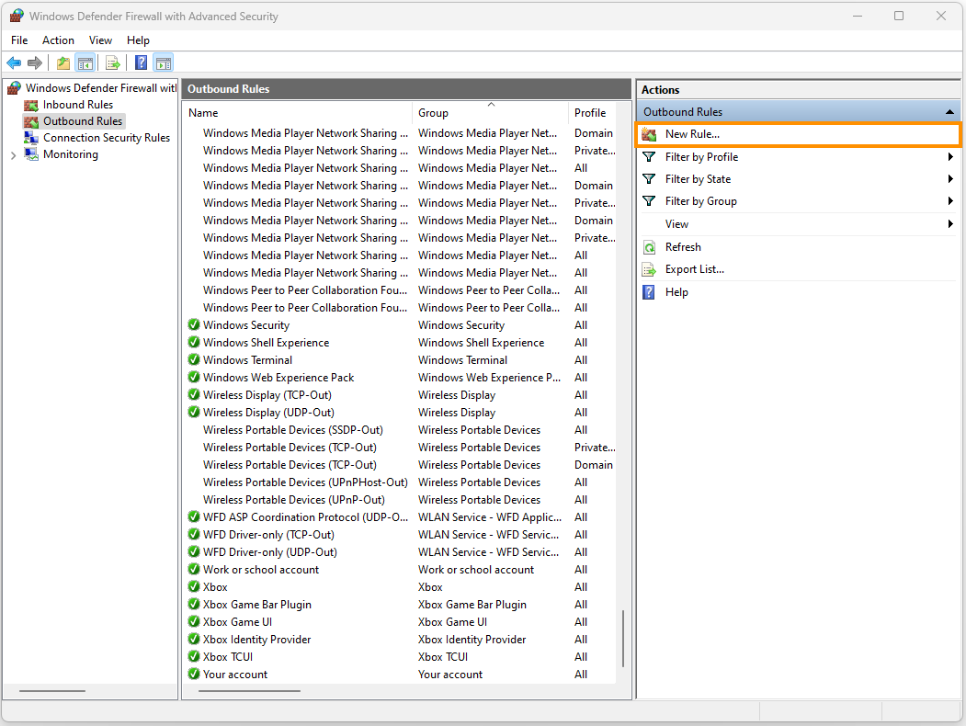Click the Export List toolbar icon

pos(113,62)
